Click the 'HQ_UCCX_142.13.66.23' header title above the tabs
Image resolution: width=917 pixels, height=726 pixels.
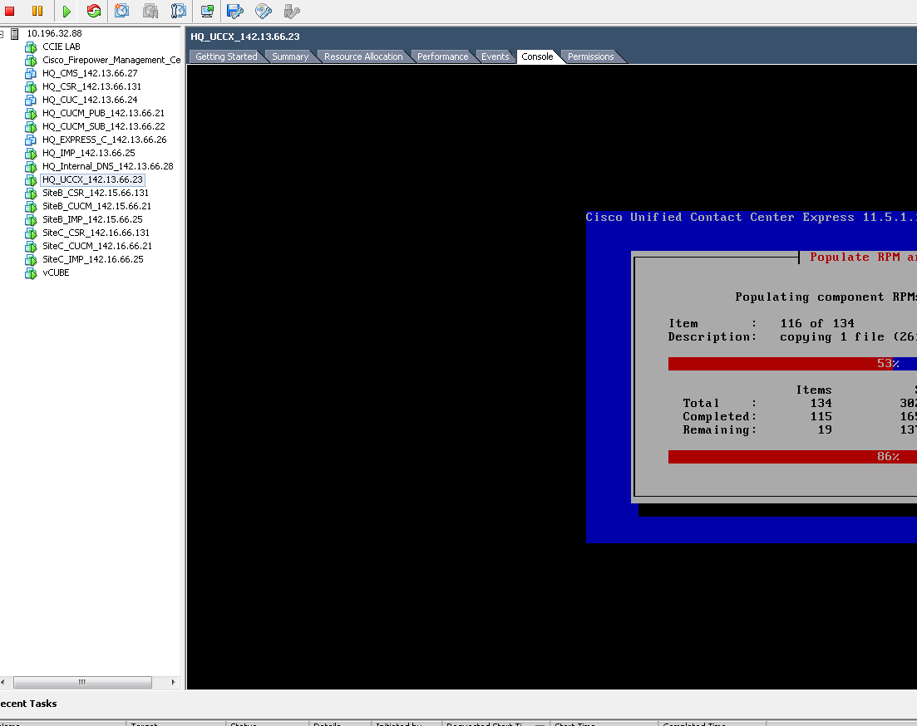pyautogui.click(x=245, y=37)
